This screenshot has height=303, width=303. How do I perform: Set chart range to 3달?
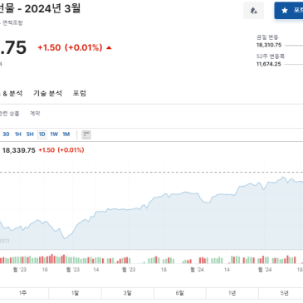tap(128, 293)
